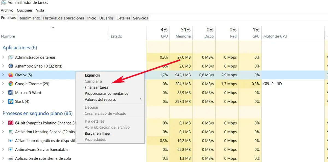Switch to the Rendimiento tab
The width and height of the screenshot is (328, 162).
30,18
